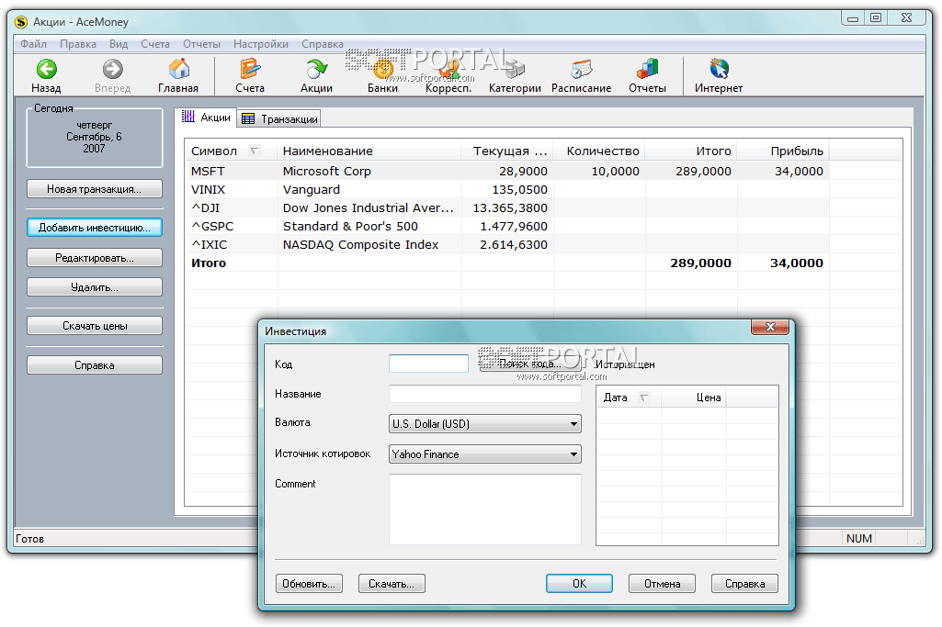Click Редактировать button in sidebar

(95, 258)
